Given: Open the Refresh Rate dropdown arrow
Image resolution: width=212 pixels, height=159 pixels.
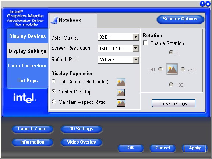Looking at the screenshot, I should point(136,60).
